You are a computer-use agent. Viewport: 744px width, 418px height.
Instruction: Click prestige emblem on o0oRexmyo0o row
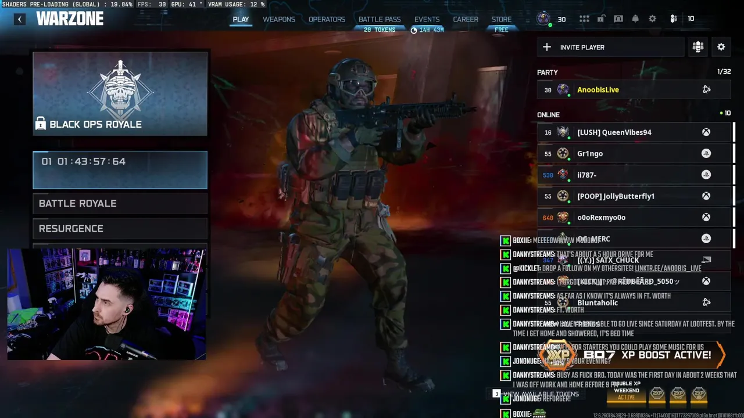pos(563,217)
